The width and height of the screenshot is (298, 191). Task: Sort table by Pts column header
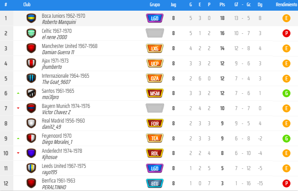click(222, 4)
